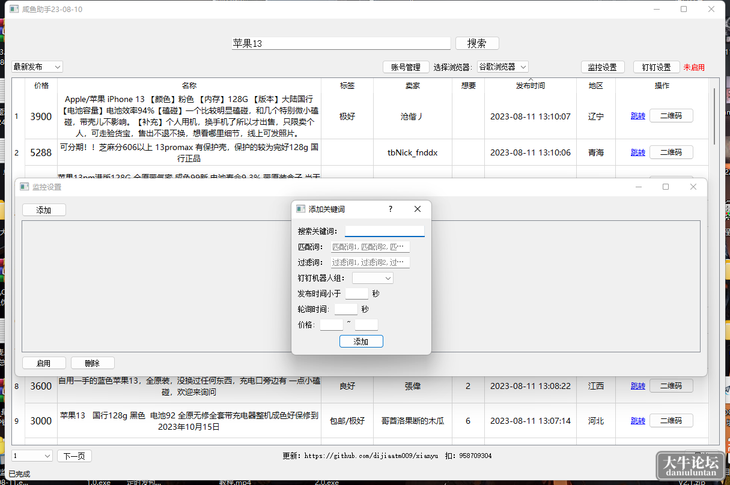
Task: Follow the 跳转 link for the 3900 item
Action: (637, 116)
